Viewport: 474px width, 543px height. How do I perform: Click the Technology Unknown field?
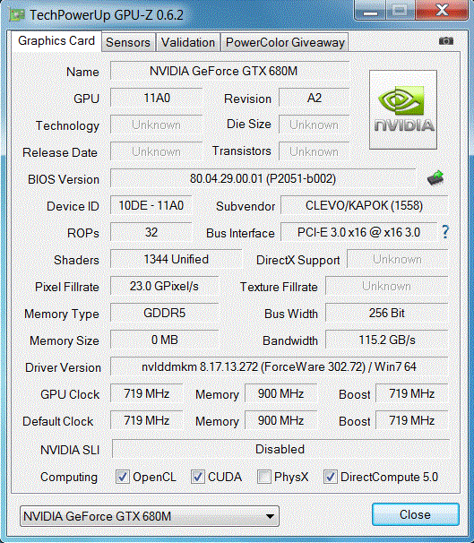pos(157,125)
